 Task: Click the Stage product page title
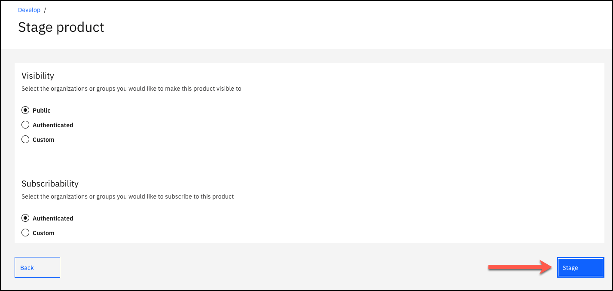click(x=61, y=27)
